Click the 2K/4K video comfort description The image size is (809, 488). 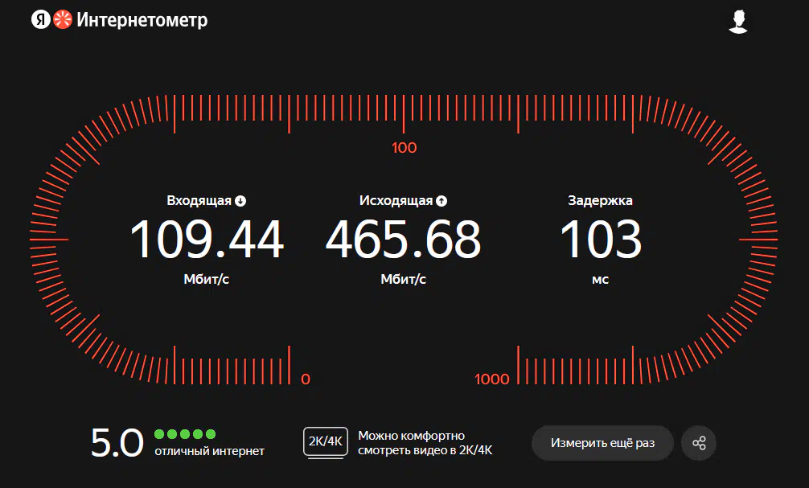tap(425, 443)
